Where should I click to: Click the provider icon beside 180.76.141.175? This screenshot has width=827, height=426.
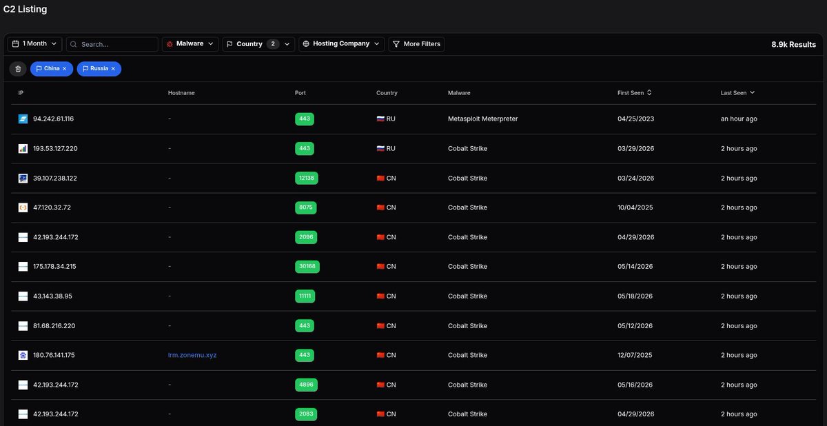click(x=23, y=355)
